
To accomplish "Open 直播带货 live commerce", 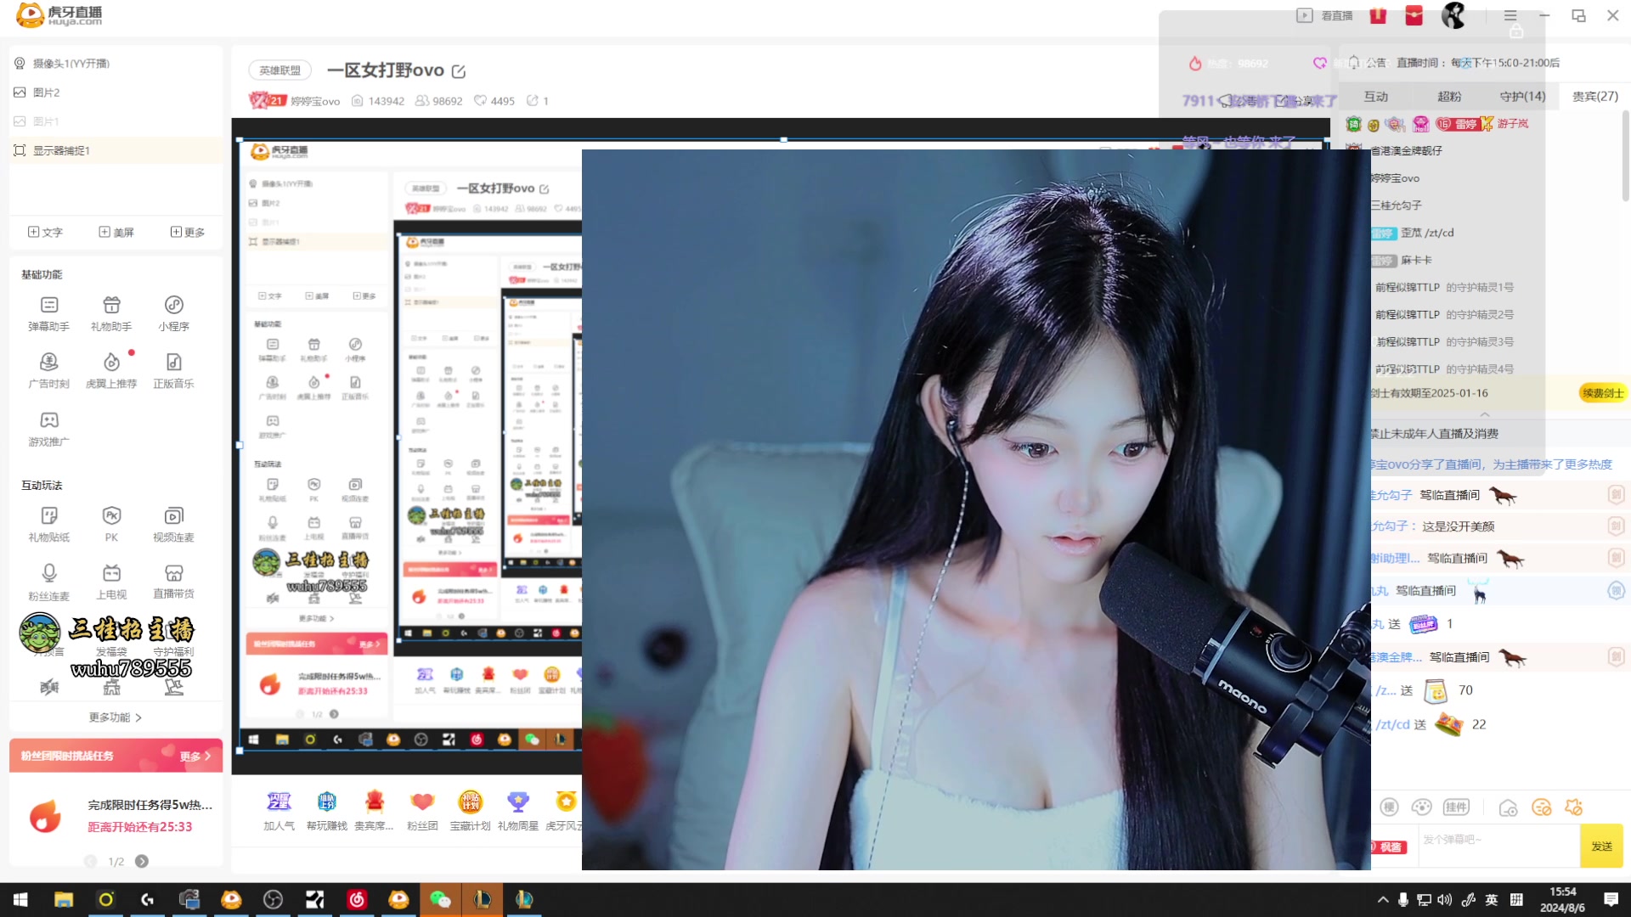I will pos(173,582).
